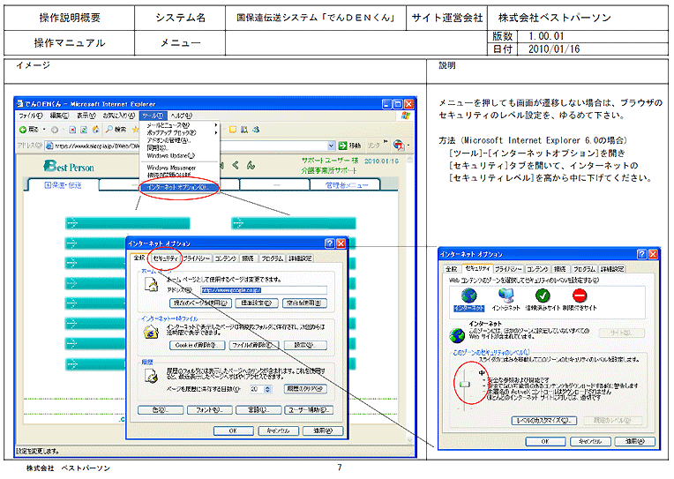Open the Back button history dropdown arrow
The image size is (674, 479).
coord(44,130)
